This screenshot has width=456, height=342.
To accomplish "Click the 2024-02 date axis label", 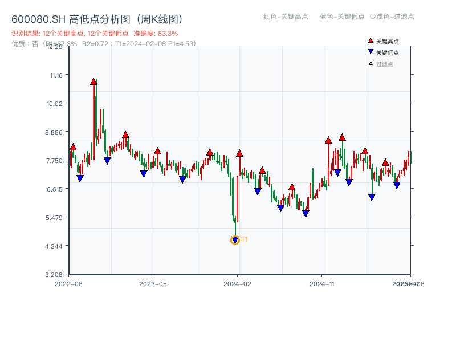I will [237, 284].
